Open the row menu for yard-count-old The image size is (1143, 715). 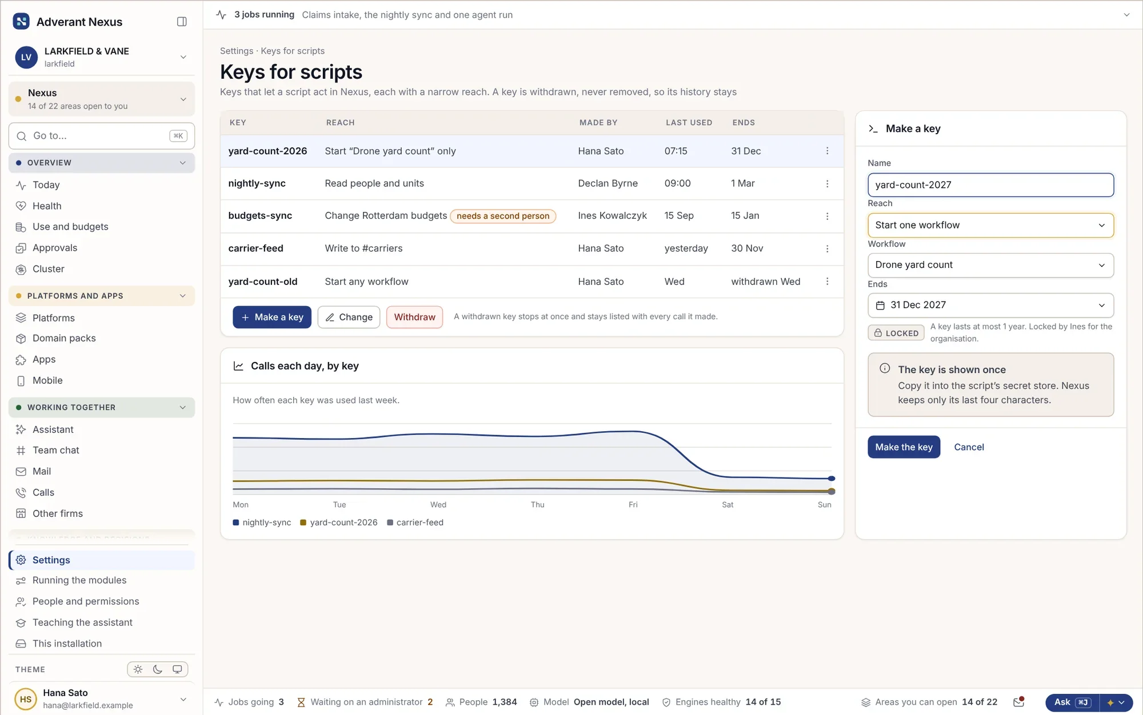[x=827, y=282]
